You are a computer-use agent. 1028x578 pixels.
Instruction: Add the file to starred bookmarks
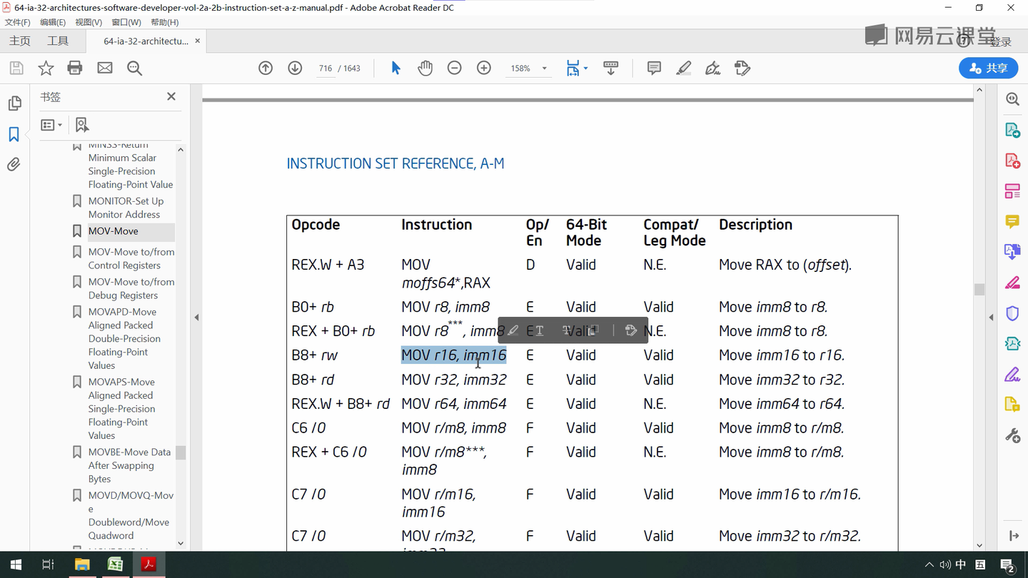click(x=46, y=68)
